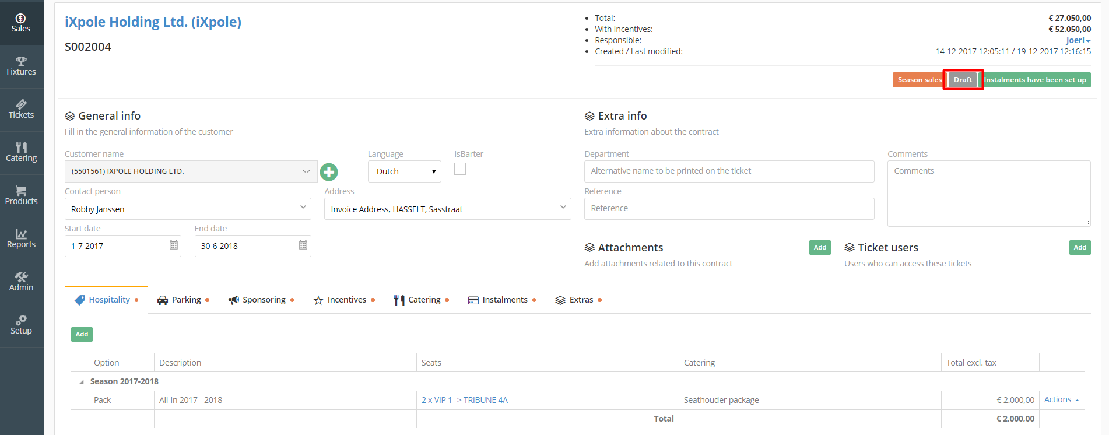Focus the Department input field
The height and width of the screenshot is (435, 1109).
point(729,171)
